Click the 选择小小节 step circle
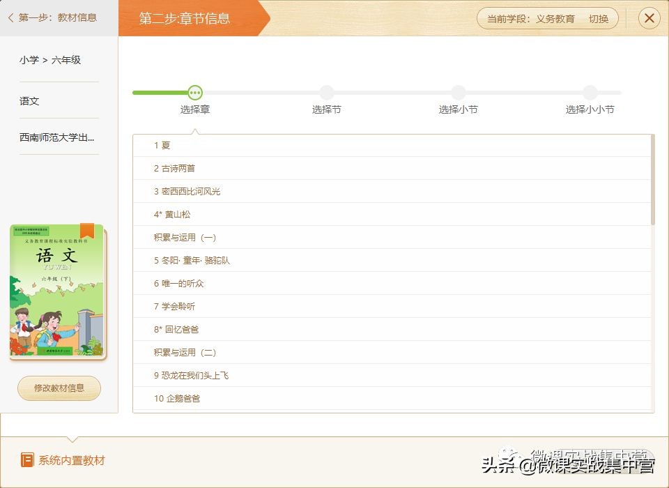This screenshot has width=669, height=488. pyautogui.click(x=590, y=92)
